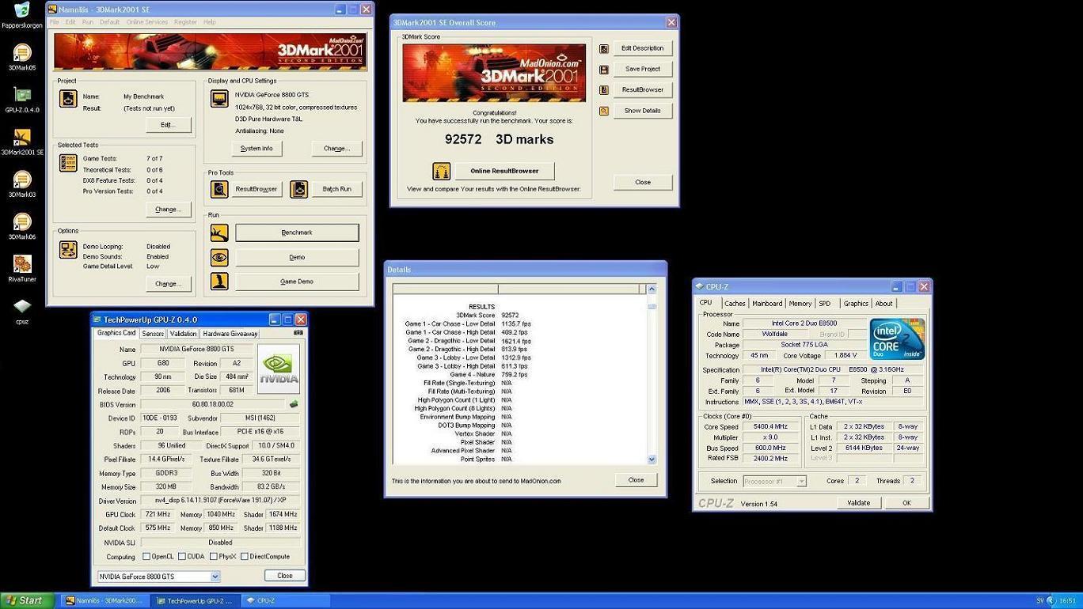Click the icon beside Edit Description
This screenshot has height=609, width=1083.
tap(604, 48)
